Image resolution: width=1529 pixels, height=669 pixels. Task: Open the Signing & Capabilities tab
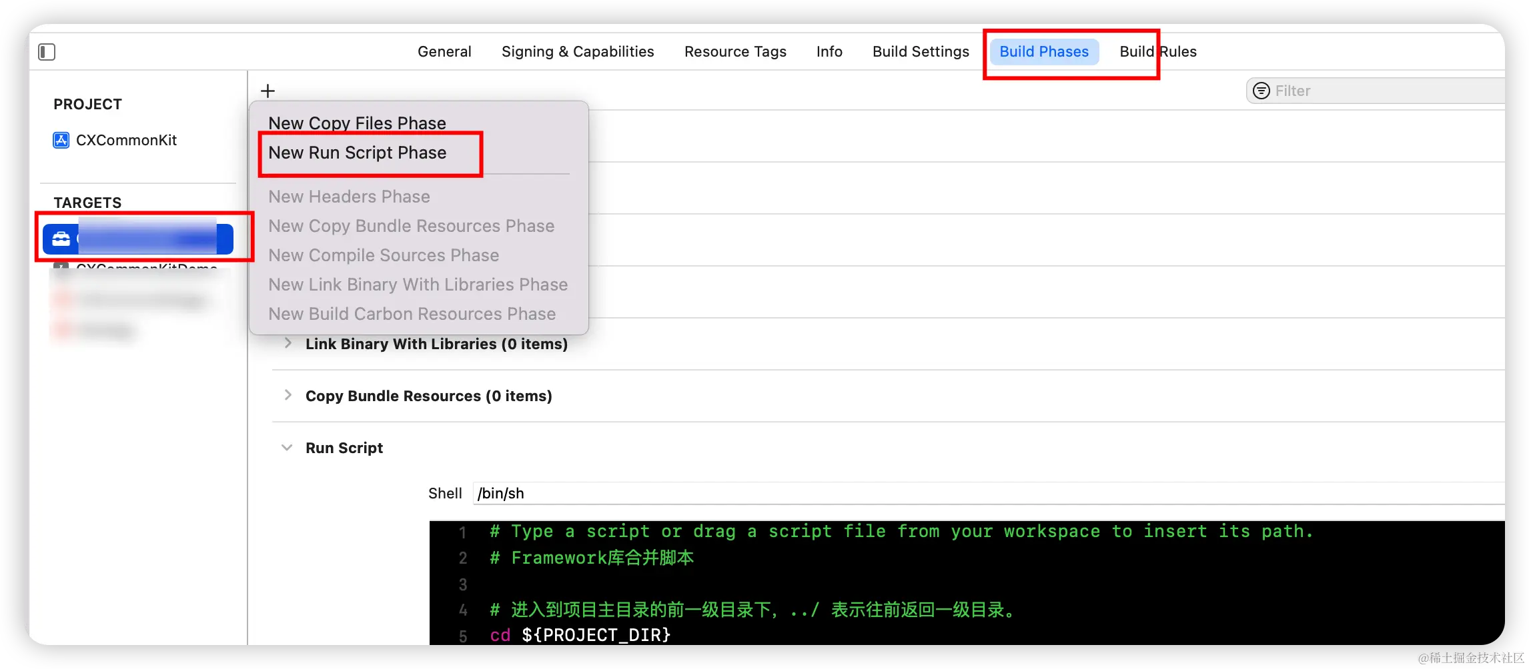578,51
